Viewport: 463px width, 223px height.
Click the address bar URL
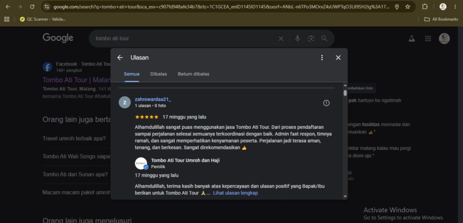point(221,6)
